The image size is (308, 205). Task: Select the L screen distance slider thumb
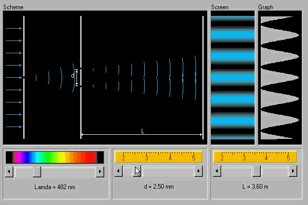click(256, 172)
